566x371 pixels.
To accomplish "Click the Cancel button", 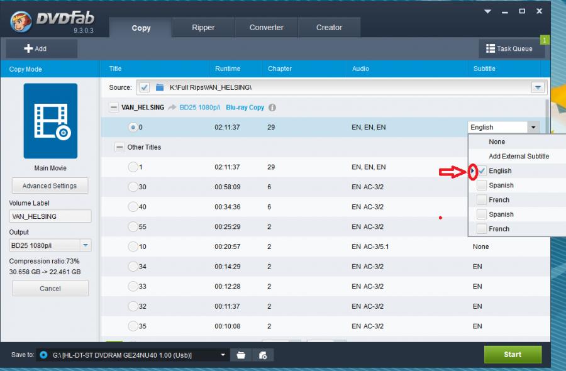I will point(50,289).
